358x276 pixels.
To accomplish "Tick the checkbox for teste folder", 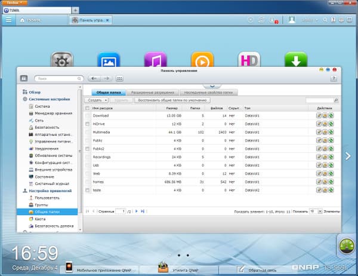I will [x=88, y=190].
